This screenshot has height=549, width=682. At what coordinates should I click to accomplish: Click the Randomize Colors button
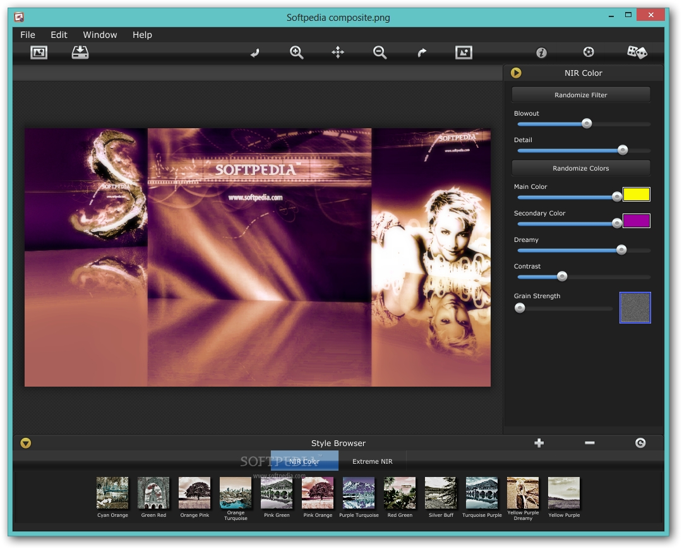pyautogui.click(x=581, y=168)
